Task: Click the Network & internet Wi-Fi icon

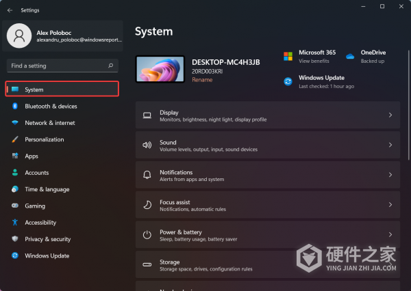Action: pos(14,123)
